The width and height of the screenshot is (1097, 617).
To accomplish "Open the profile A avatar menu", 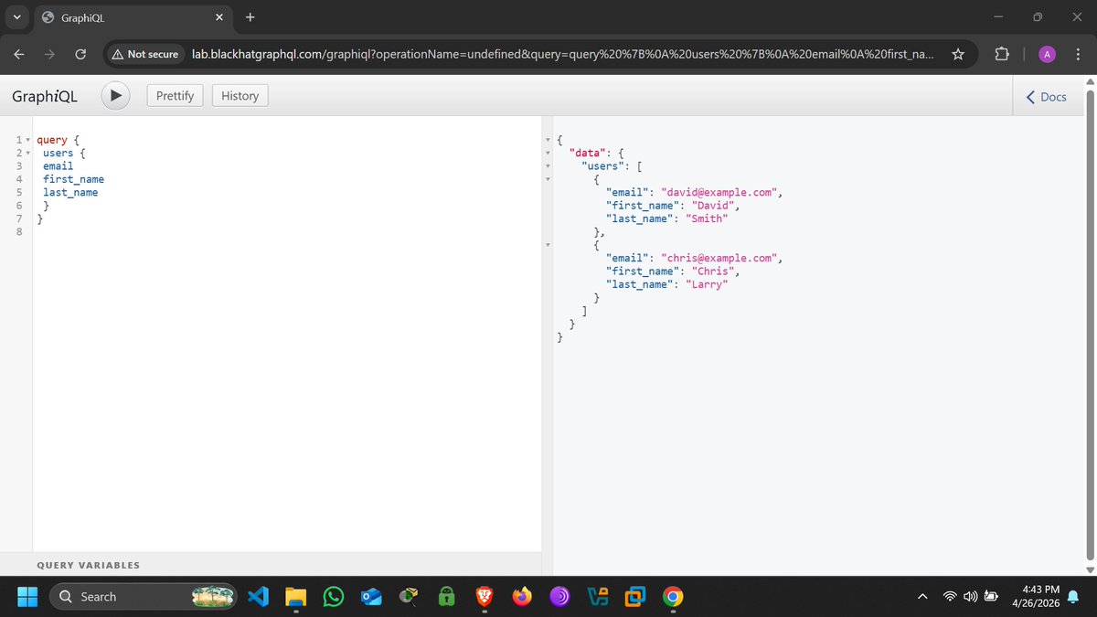I will point(1048,55).
